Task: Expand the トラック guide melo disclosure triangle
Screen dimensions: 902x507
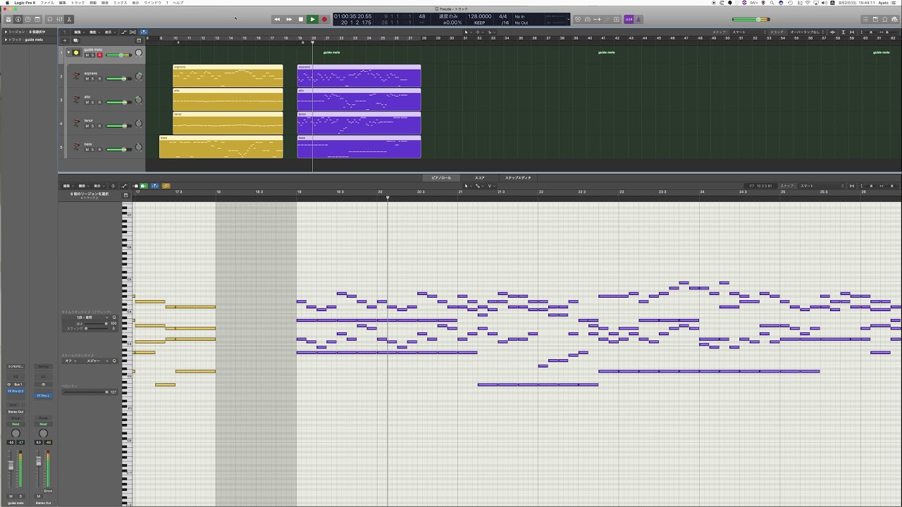Action: tap(6, 39)
